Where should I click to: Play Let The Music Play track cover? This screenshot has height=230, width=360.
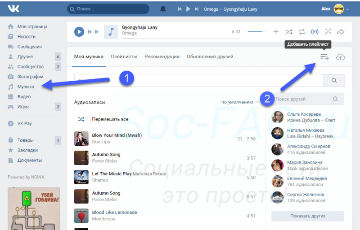tap(81, 177)
